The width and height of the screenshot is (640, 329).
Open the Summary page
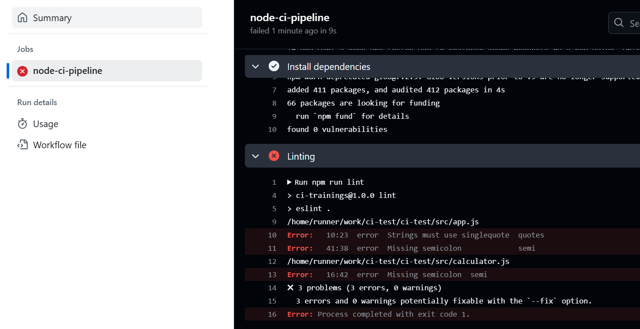[x=107, y=18]
